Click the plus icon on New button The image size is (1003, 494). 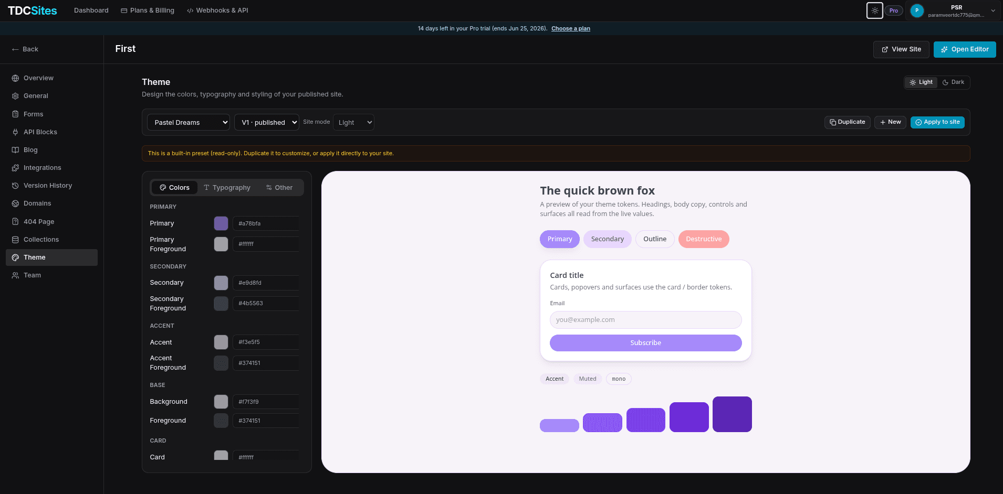click(883, 122)
